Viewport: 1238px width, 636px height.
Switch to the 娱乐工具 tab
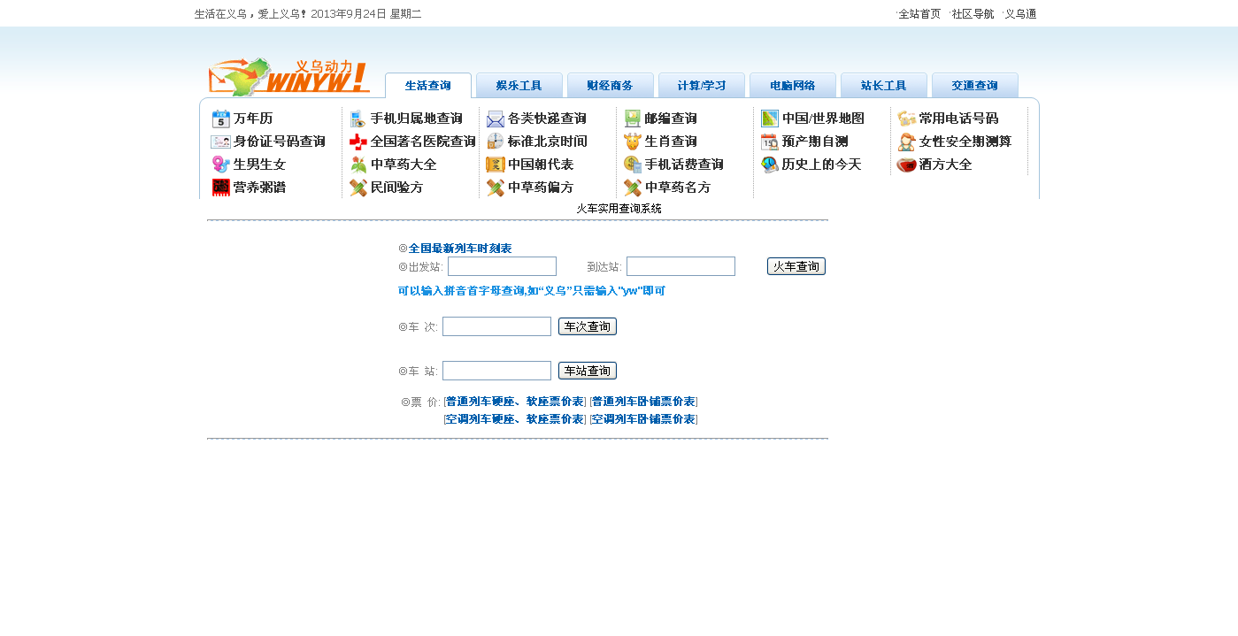(x=519, y=85)
